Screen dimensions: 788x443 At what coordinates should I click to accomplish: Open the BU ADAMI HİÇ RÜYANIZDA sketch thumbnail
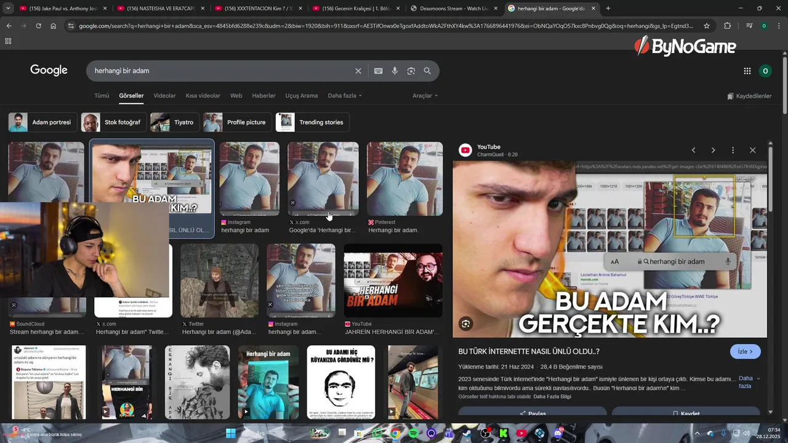(341, 382)
